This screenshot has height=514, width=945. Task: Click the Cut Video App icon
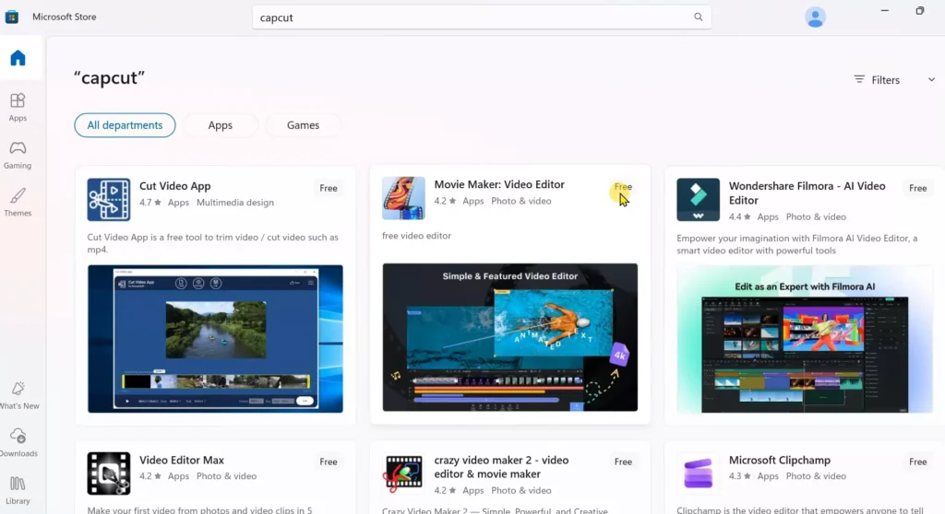[109, 199]
